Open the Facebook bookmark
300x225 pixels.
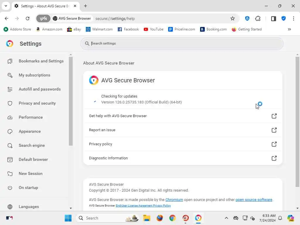click(x=128, y=29)
